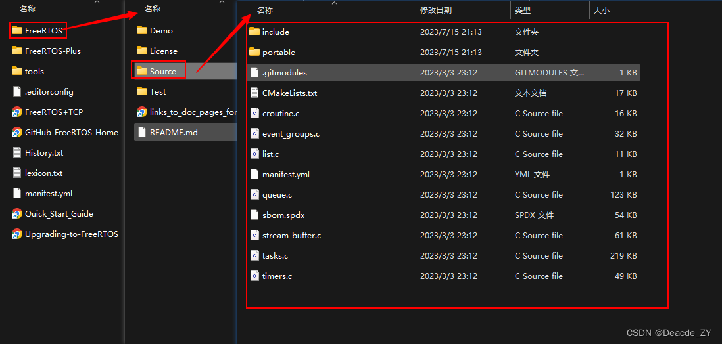Click the portable folder icon

point(254,53)
